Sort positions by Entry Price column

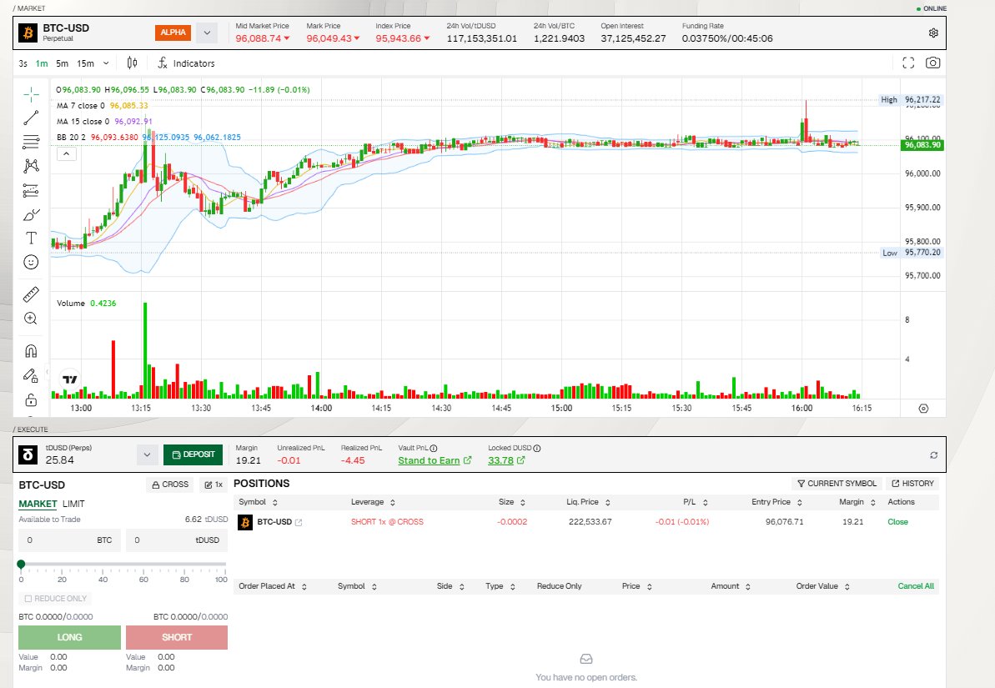click(x=776, y=502)
